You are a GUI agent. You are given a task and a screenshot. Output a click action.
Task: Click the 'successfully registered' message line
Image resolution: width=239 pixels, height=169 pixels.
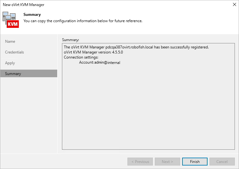pyautogui.click(x=136, y=47)
